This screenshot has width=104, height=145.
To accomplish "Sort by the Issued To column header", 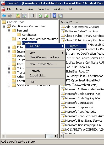I will pos(82,22).
